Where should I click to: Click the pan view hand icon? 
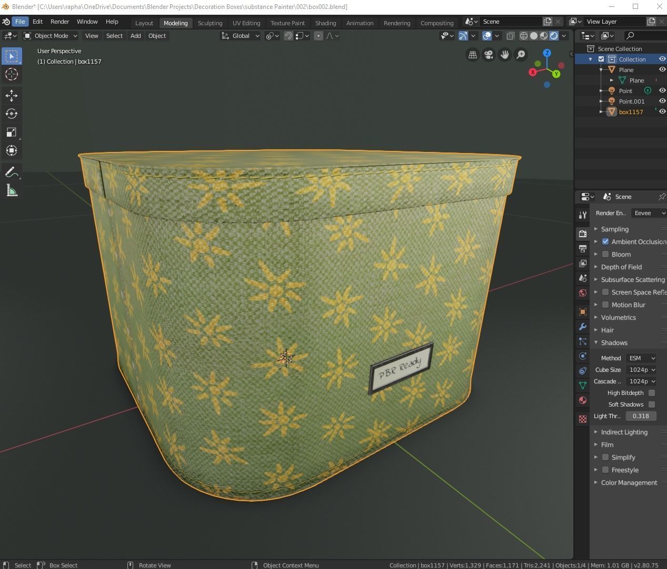coord(504,55)
